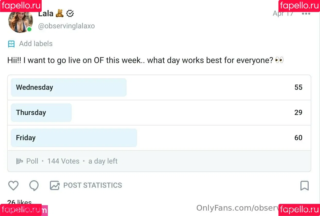
Task: Bookmark this post using the bookmark icon
Action: [305, 185]
